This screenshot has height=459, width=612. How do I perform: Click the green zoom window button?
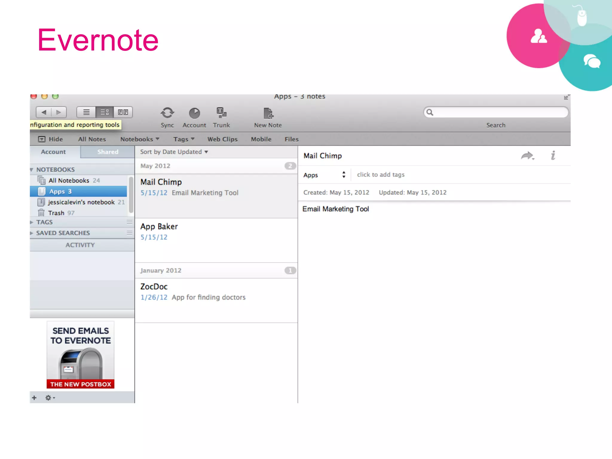[55, 97]
